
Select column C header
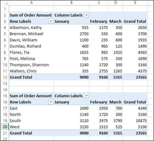pyautogui.click(x=99, y=3)
